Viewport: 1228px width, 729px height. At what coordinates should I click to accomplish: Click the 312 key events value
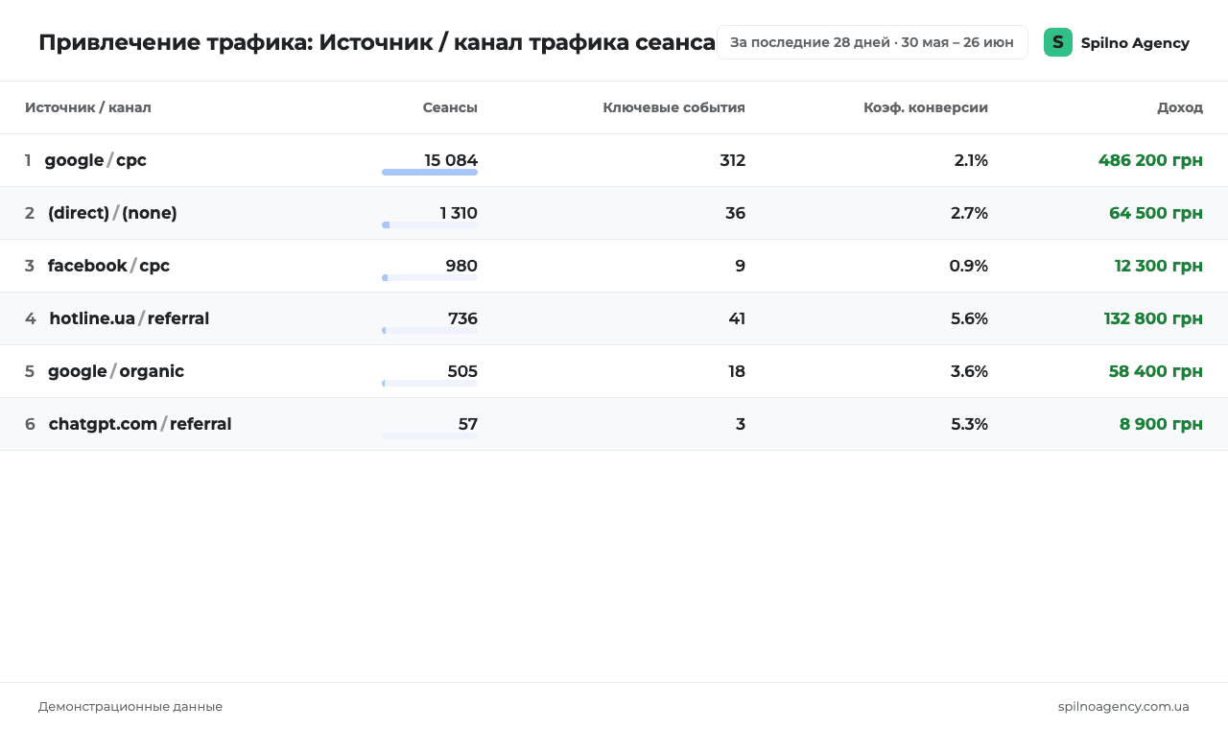click(x=733, y=160)
